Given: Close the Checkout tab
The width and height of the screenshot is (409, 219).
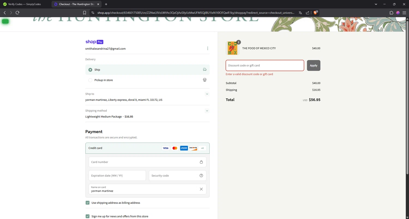Looking at the screenshot, I should coord(98,4).
